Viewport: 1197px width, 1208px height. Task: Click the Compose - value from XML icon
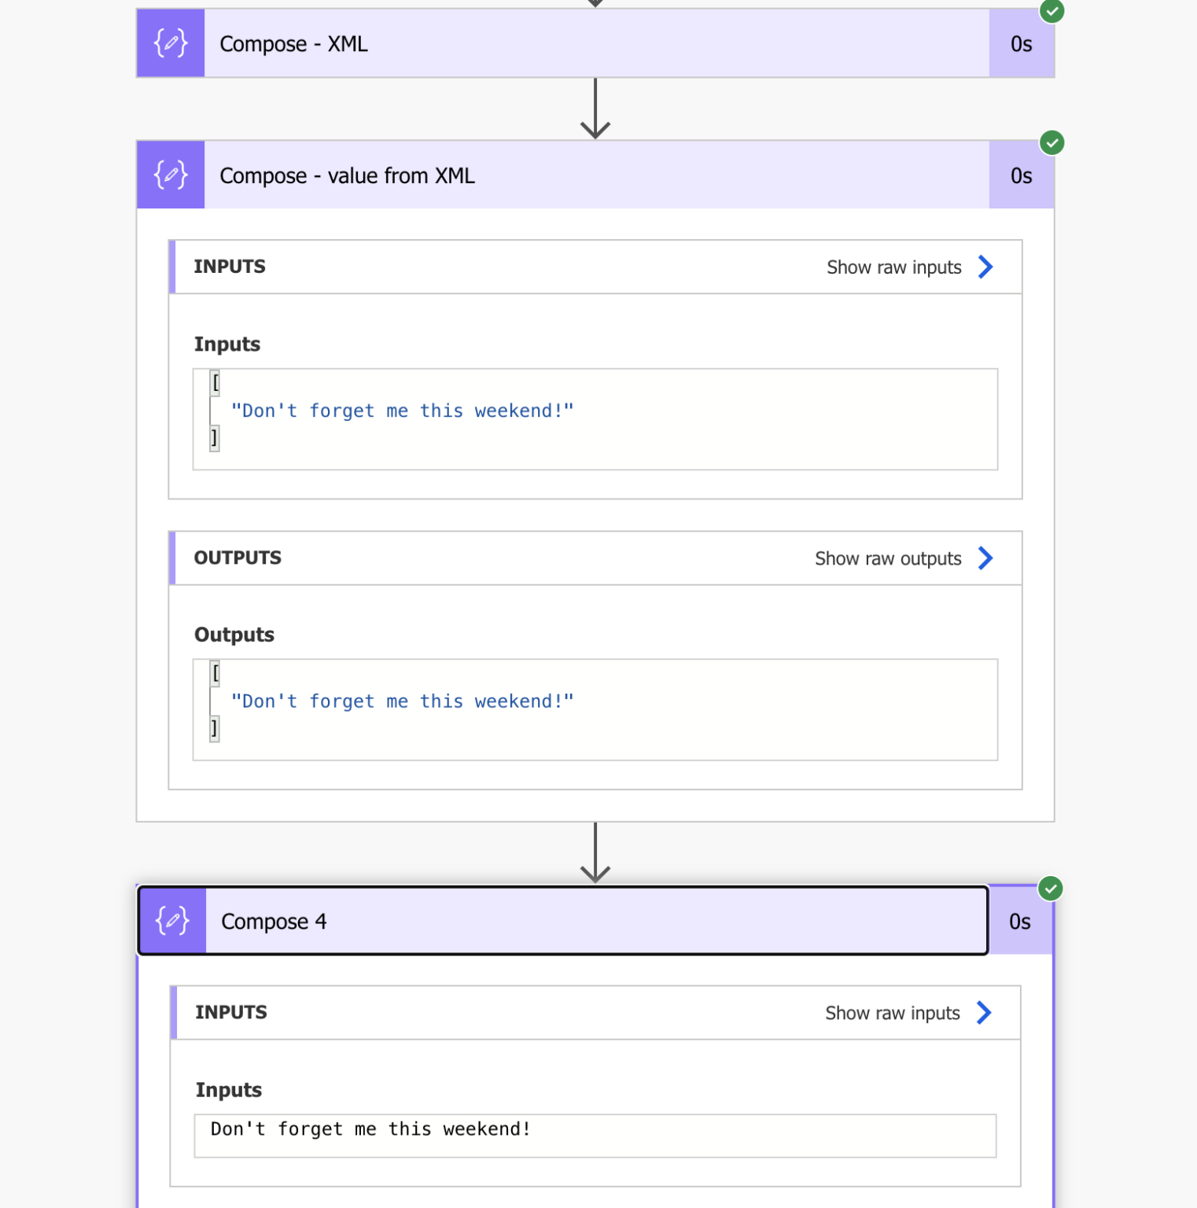tap(171, 175)
